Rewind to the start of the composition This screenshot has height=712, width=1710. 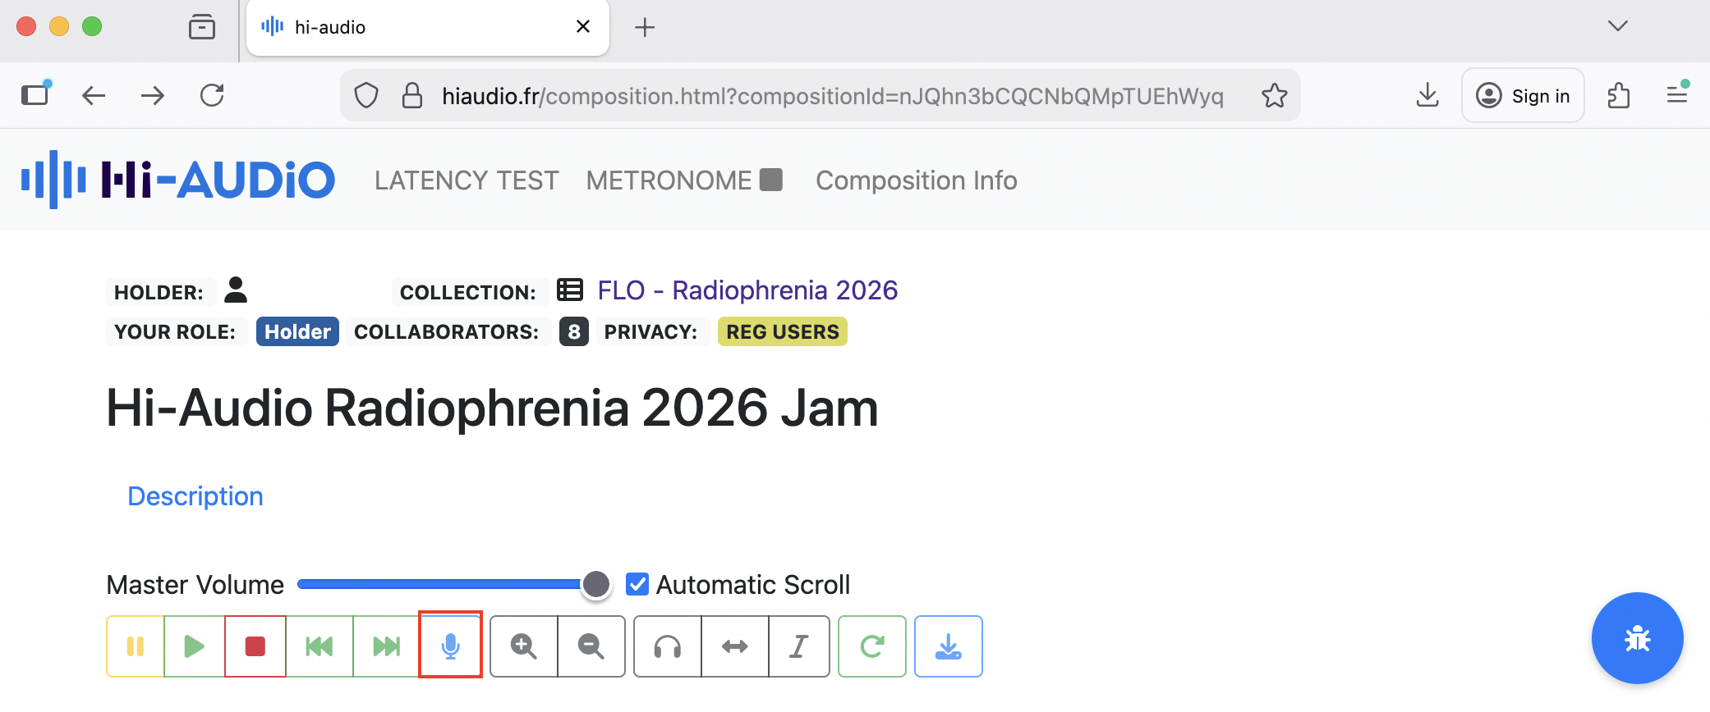pyautogui.click(x=319, y=646)
